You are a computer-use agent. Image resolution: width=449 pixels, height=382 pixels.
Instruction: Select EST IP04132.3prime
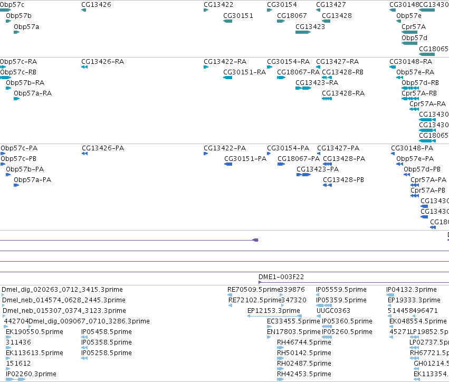(412, 290)
